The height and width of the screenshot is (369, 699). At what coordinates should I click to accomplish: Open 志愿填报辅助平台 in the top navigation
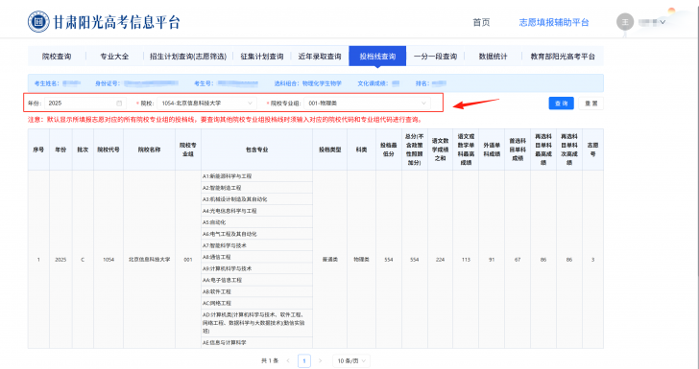click(x=554, y=22)
